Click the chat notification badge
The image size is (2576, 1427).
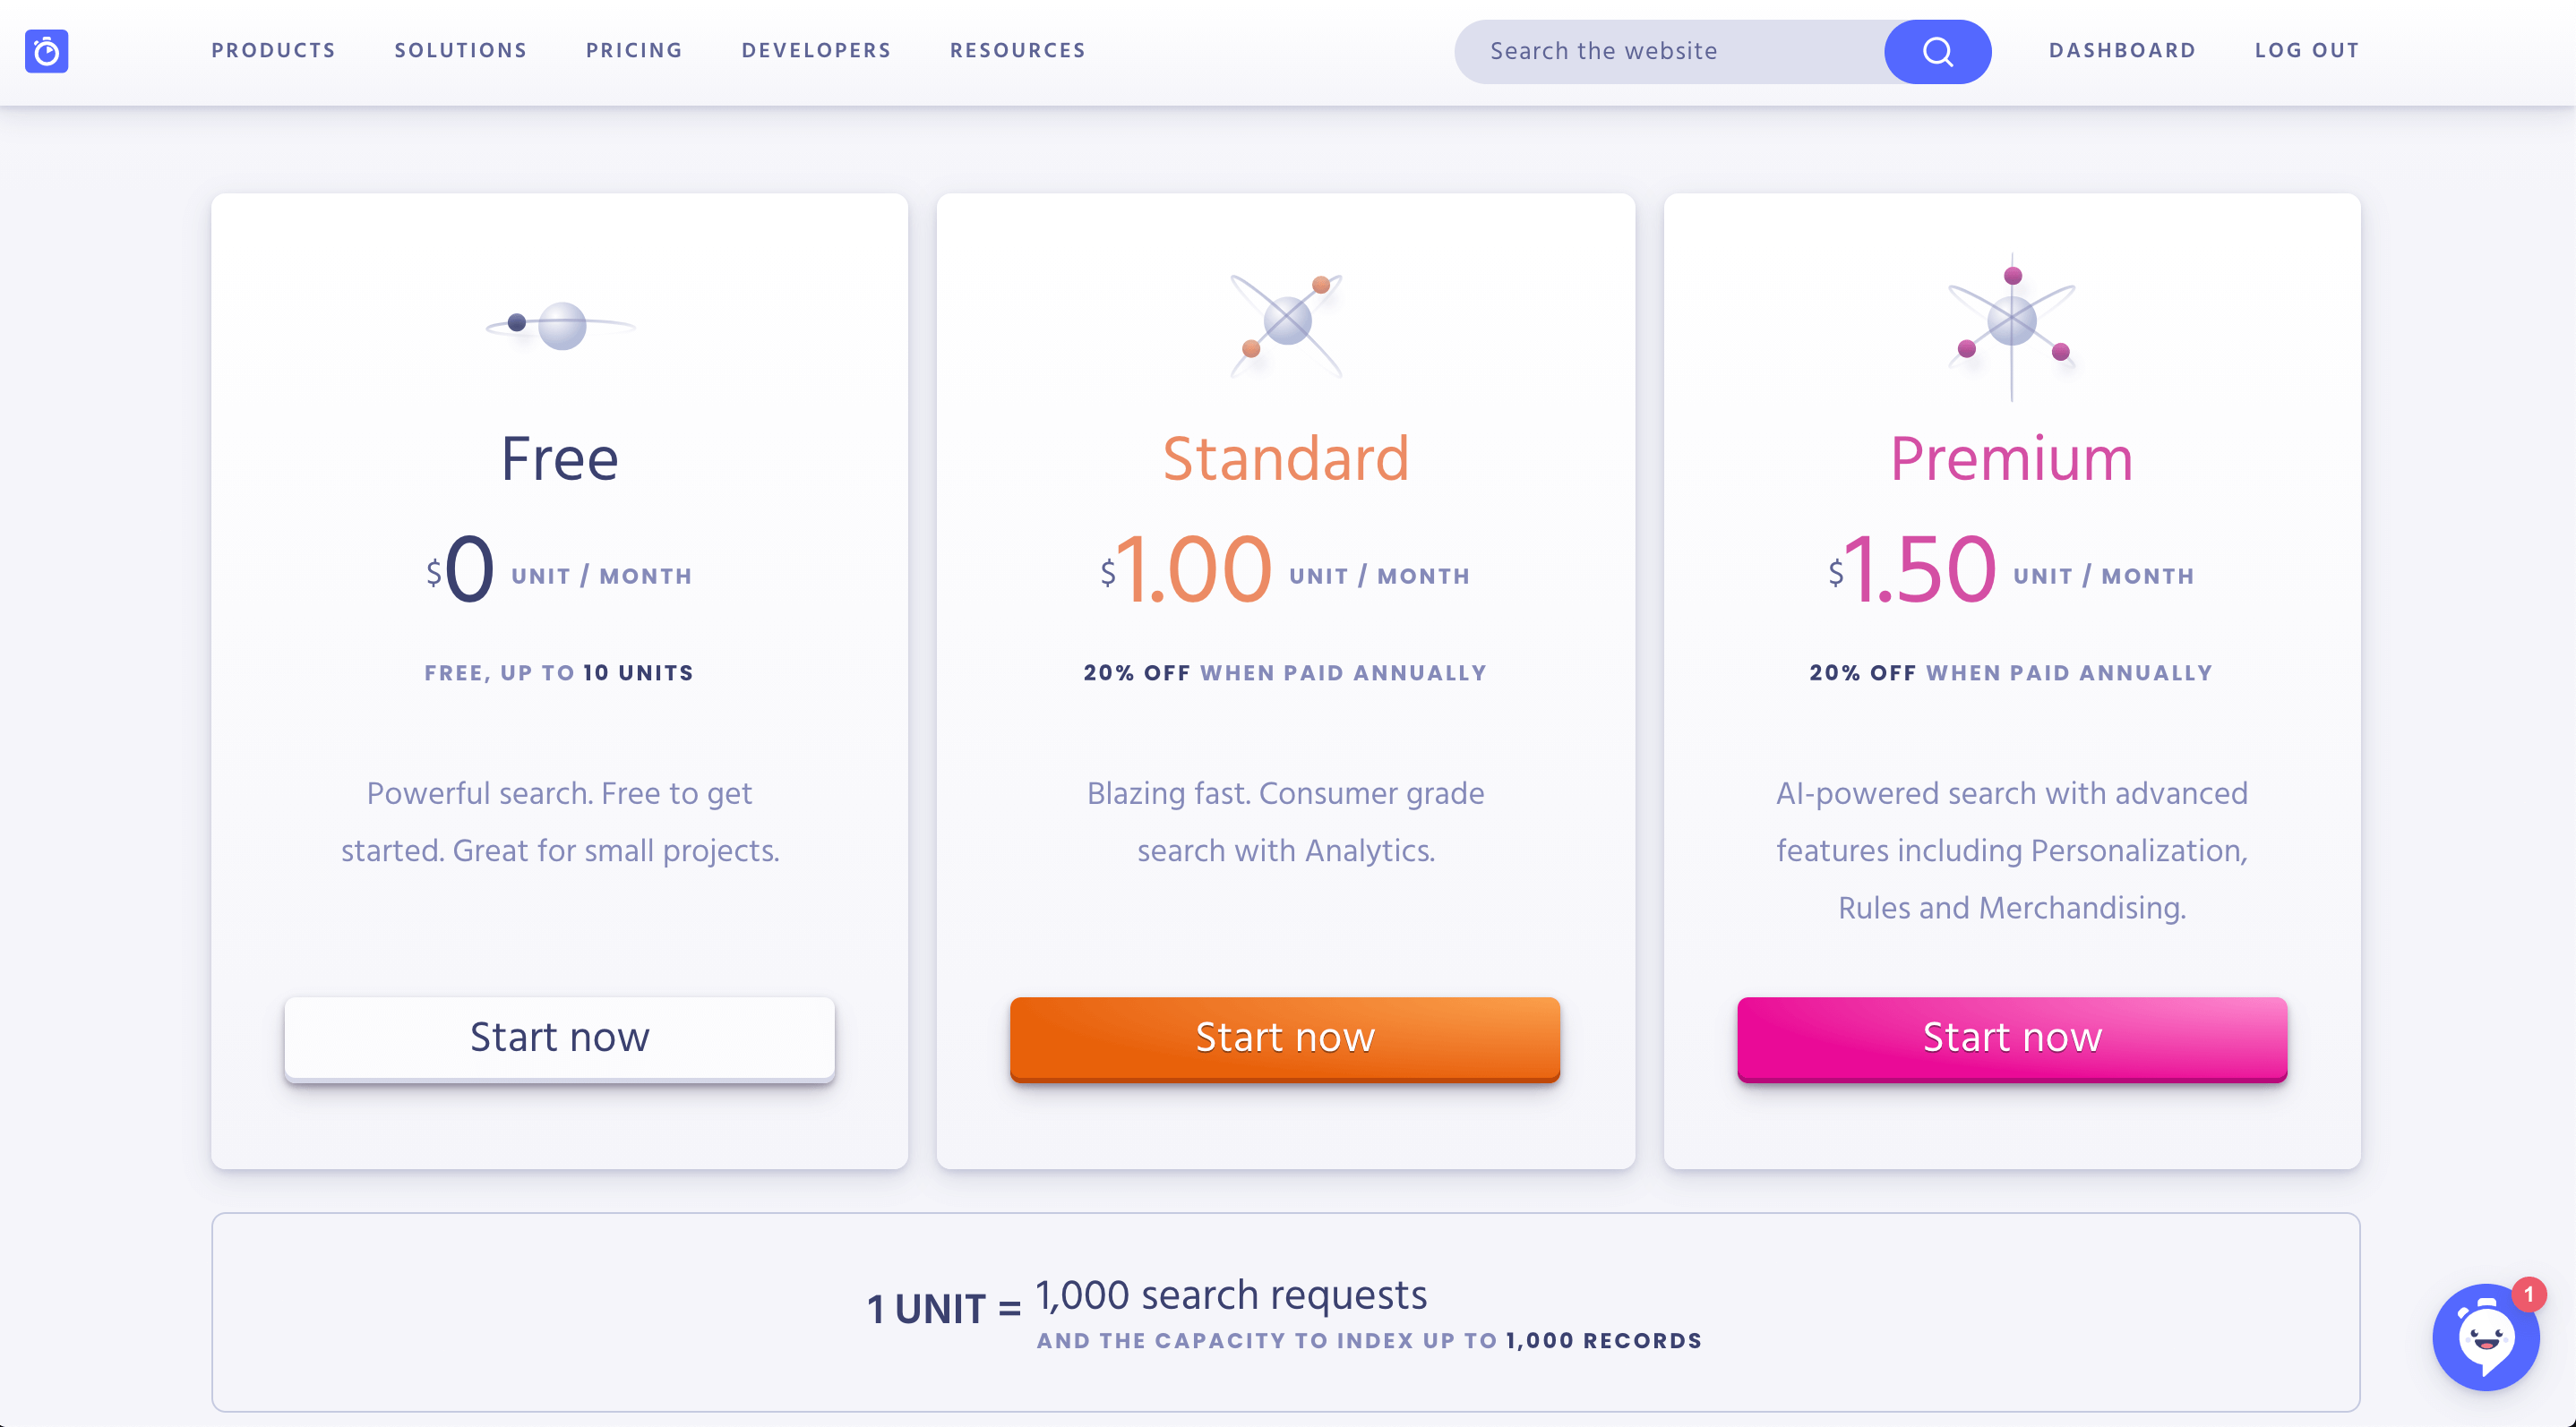pyautogui.click(x=2528, y=1295)
